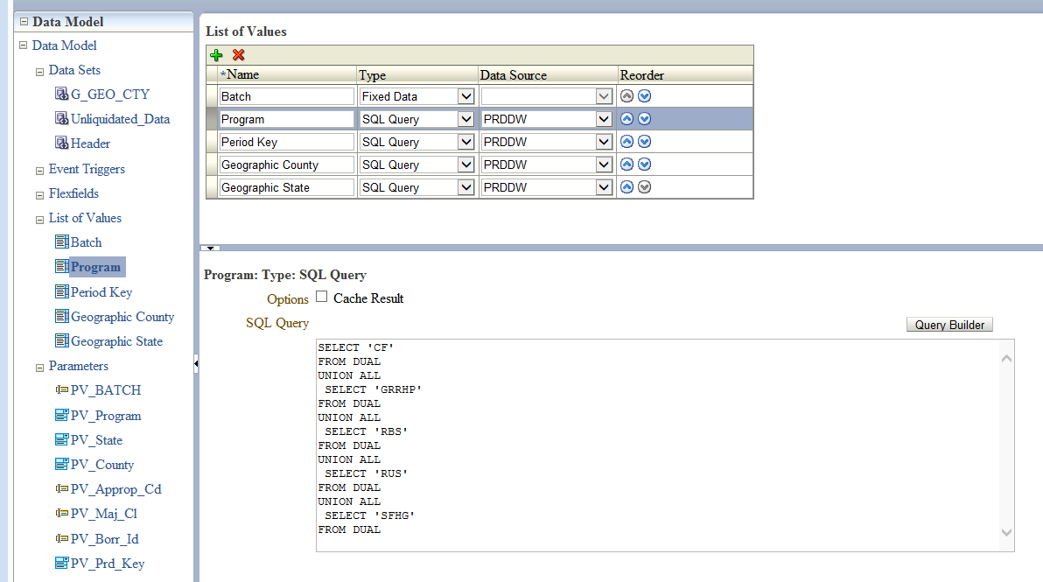Click the PV_Maj_Cl parameter icon

point(62,514)
